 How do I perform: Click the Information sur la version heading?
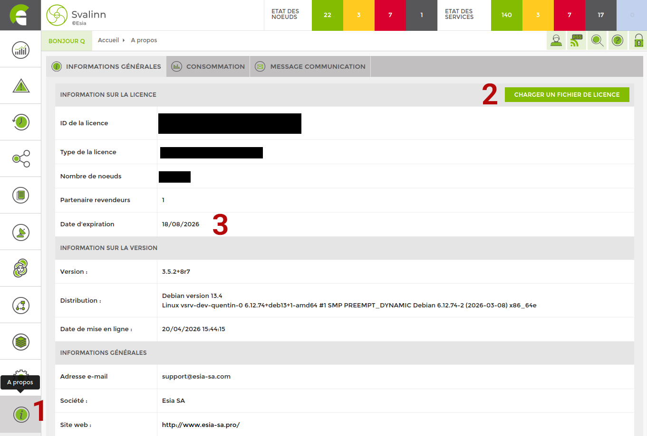coord(108,248)
